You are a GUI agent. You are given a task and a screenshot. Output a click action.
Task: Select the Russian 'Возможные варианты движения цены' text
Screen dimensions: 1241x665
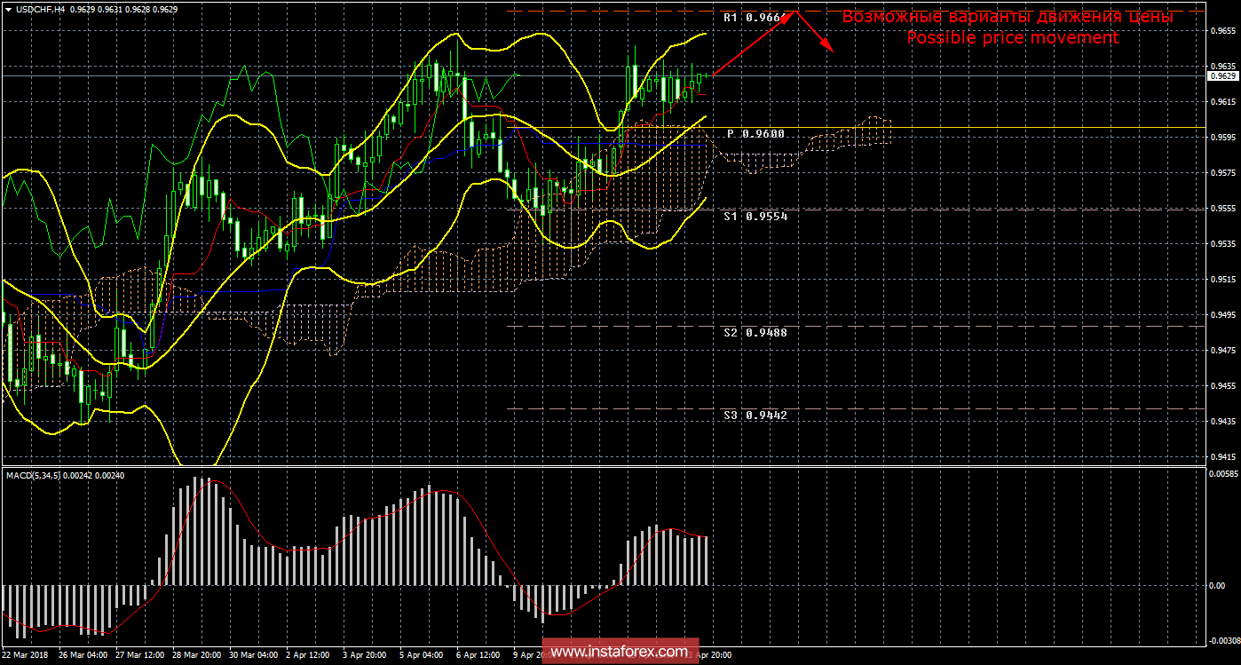(1008, 17)
